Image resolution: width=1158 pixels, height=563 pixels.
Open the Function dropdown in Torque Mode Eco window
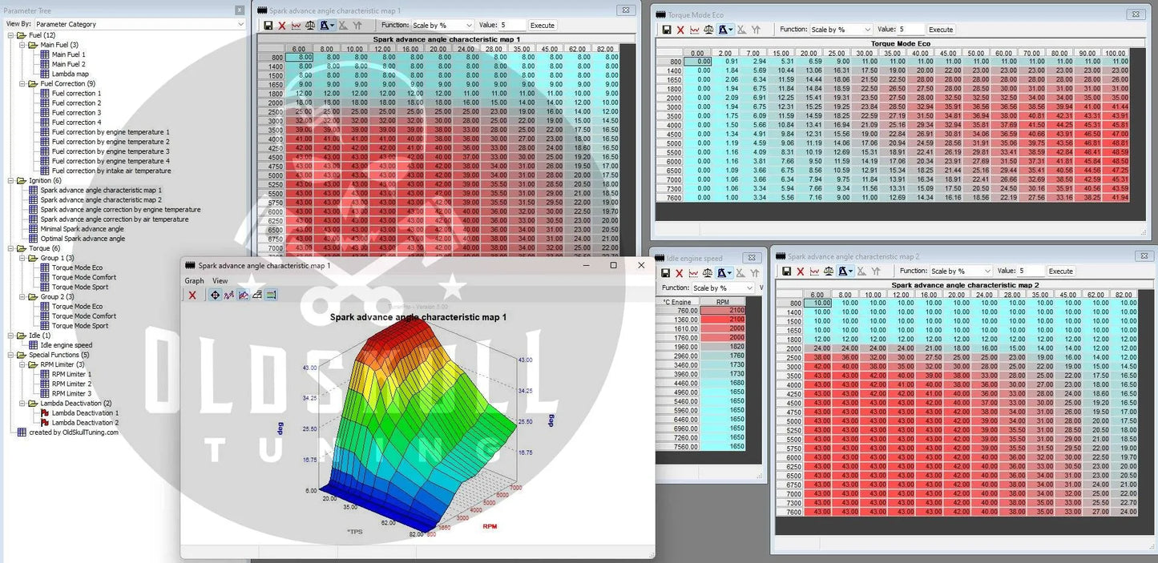(x=840, y=30)
